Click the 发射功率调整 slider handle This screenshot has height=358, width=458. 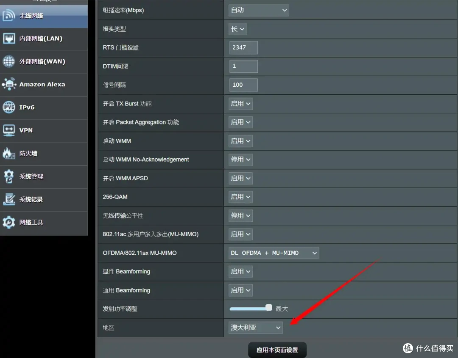tap(268, 308)
